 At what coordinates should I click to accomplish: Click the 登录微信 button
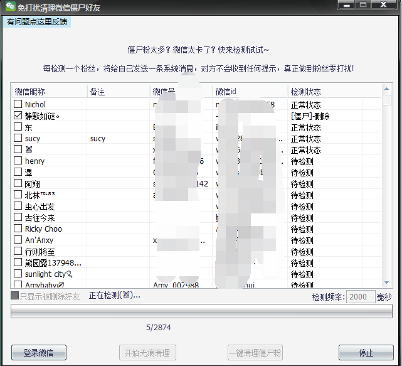(x=39, y=353)
